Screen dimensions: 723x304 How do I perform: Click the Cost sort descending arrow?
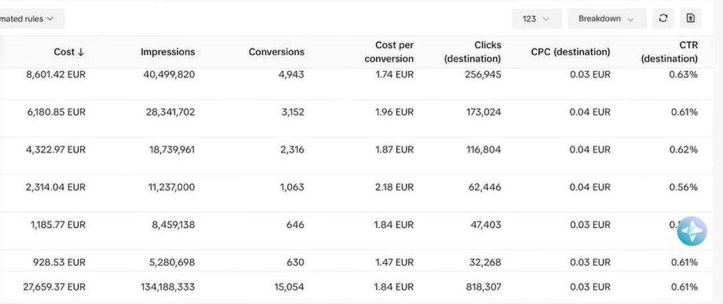(81, 52)
